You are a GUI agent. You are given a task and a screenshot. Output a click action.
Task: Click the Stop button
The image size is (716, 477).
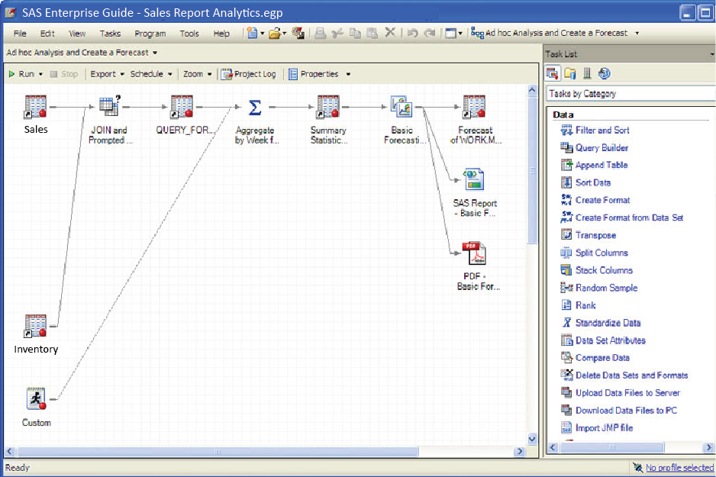click(64, 74)
